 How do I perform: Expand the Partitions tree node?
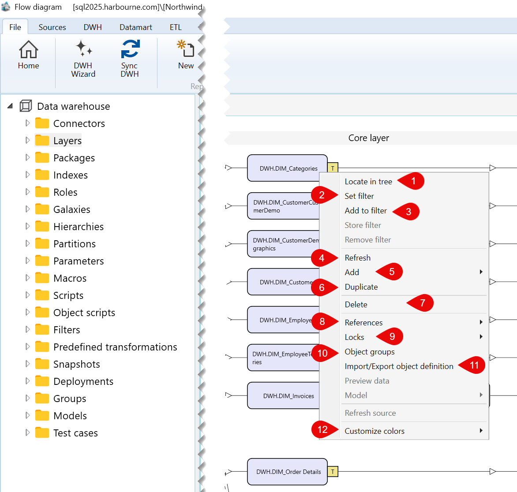point(28,243)
